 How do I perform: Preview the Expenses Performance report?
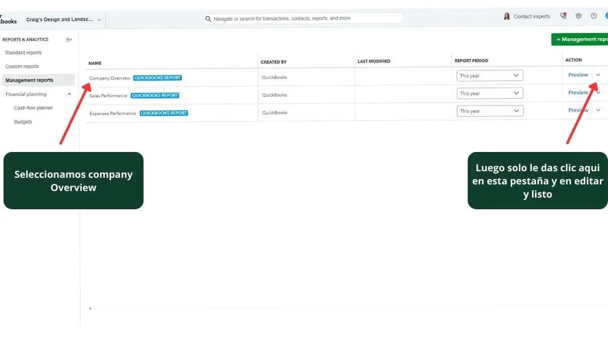tap(578, 110)
